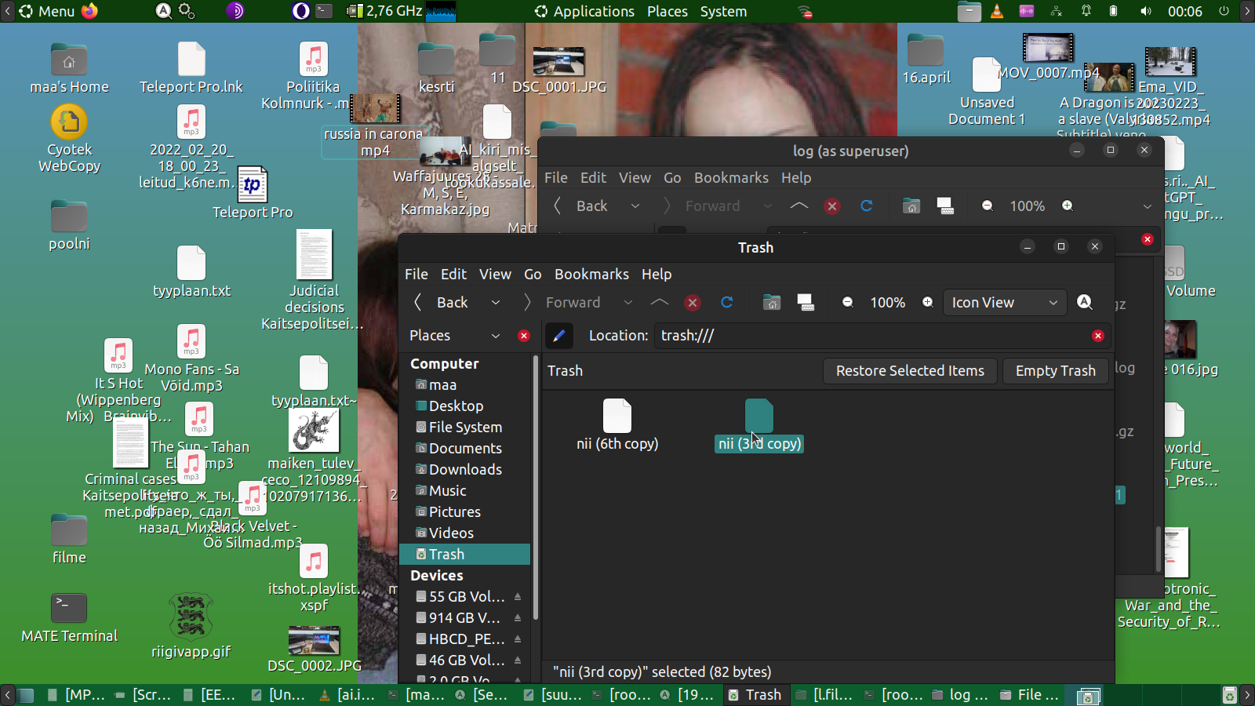
Task: Open the Home folder from Trash toolbar
Action: [x=772, y=303]
